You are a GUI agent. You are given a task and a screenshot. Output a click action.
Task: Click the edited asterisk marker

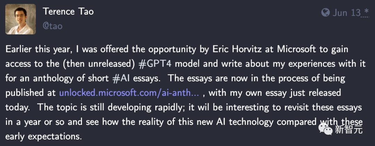pyautogui.click(x=366, y=13)
